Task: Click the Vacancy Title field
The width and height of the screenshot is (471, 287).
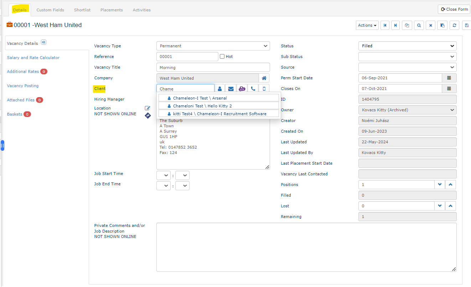Action: pyautogui.click(x=213, y=67)
